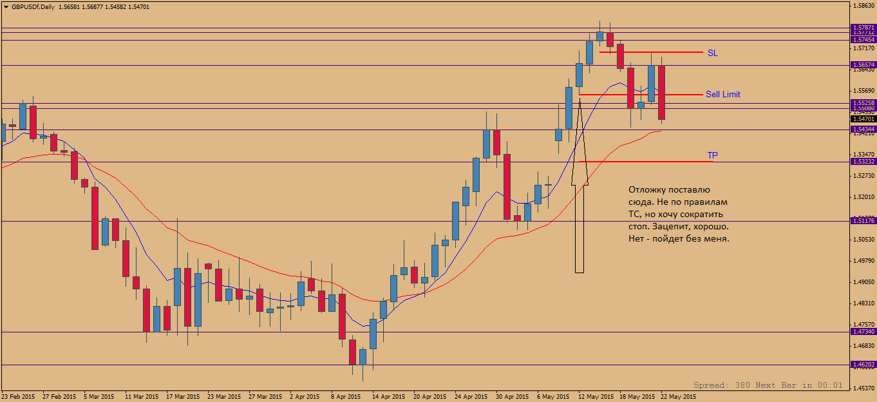Image resolution: width=877 pixels, height=402 pixels.
Task: Click the 12 May 2015 date label
Action: tap(596, 397)
